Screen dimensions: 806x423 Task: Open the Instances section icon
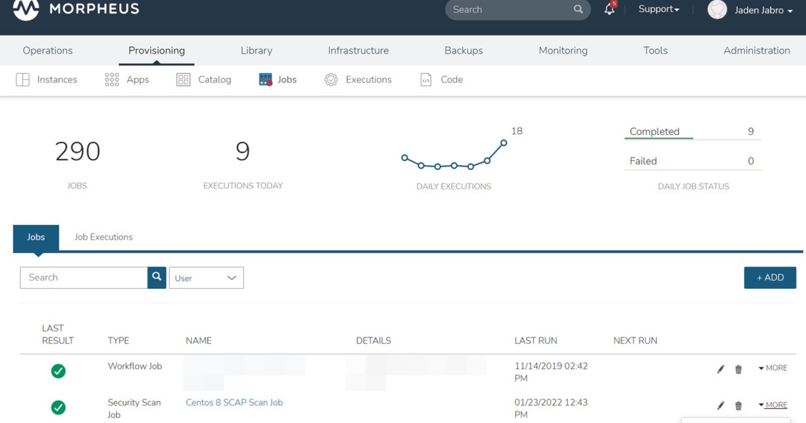23,79
